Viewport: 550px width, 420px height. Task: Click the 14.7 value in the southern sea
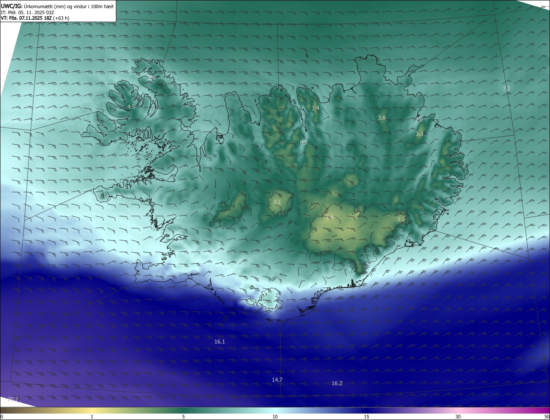point(277,380)
